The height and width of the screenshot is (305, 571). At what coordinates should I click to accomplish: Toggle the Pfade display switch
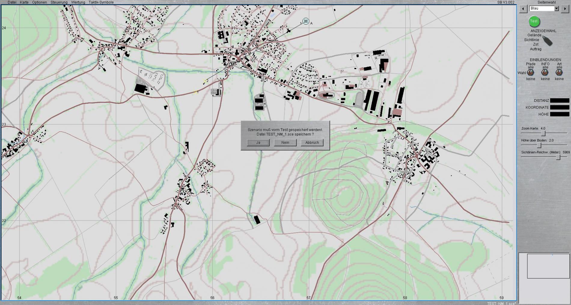530,73
